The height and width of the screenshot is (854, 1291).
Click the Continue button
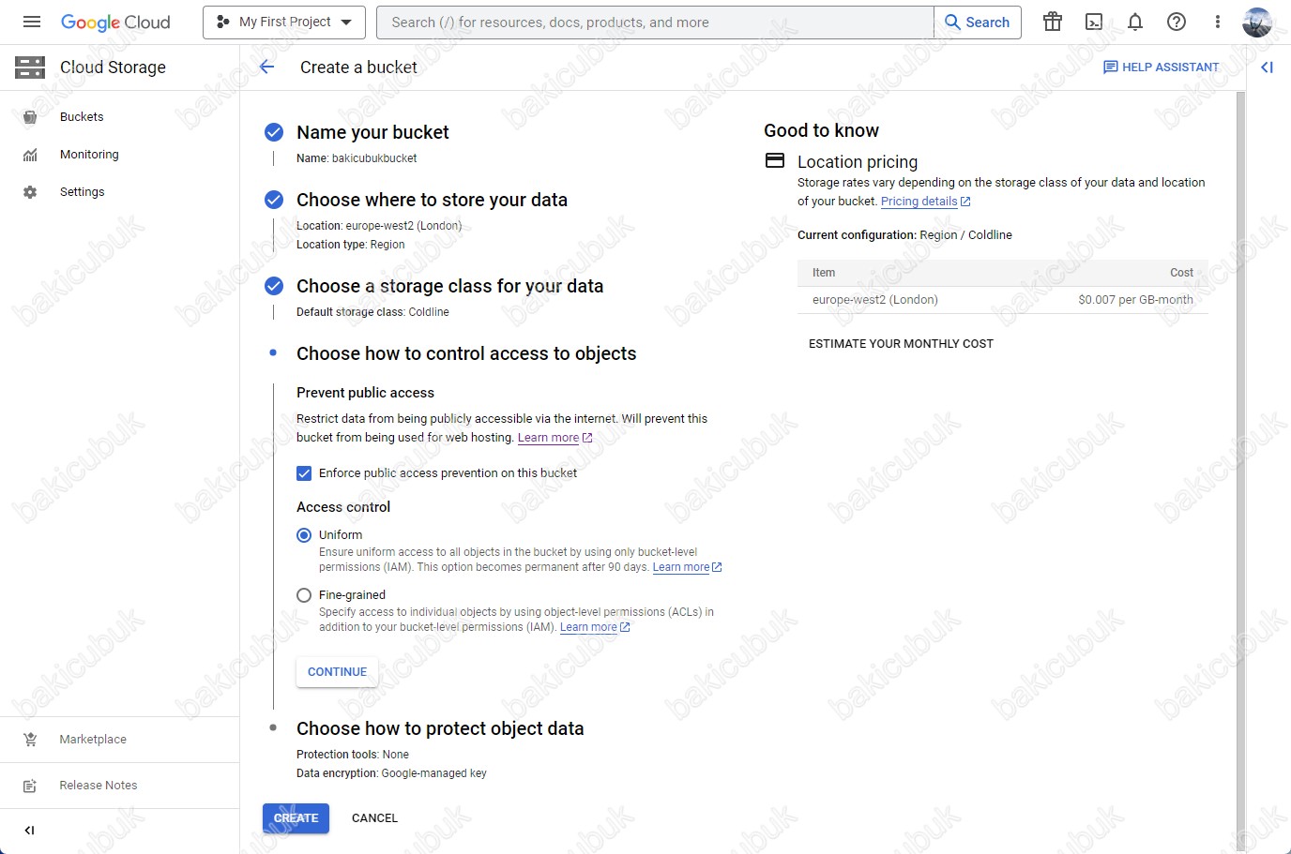pos(338,672)
